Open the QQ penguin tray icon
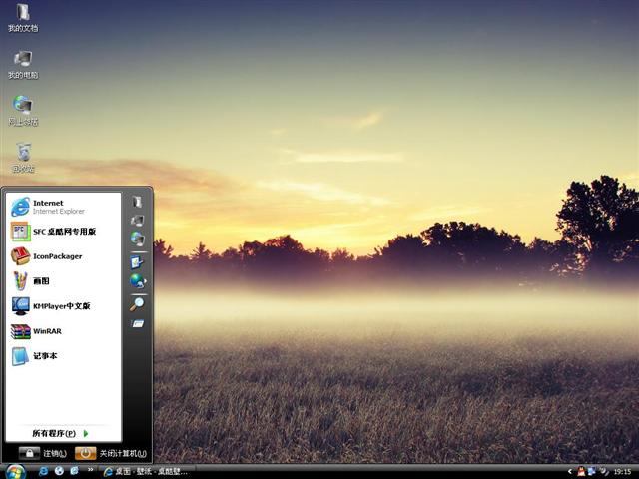This screenshot has height=479, width=639. pyautogui.click(x=581, y=472)
